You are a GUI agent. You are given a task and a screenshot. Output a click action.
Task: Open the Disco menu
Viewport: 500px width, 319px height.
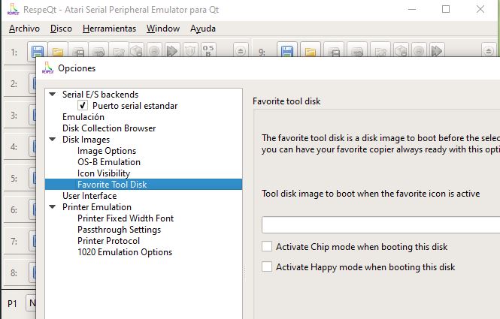click(x=61, y=29)
